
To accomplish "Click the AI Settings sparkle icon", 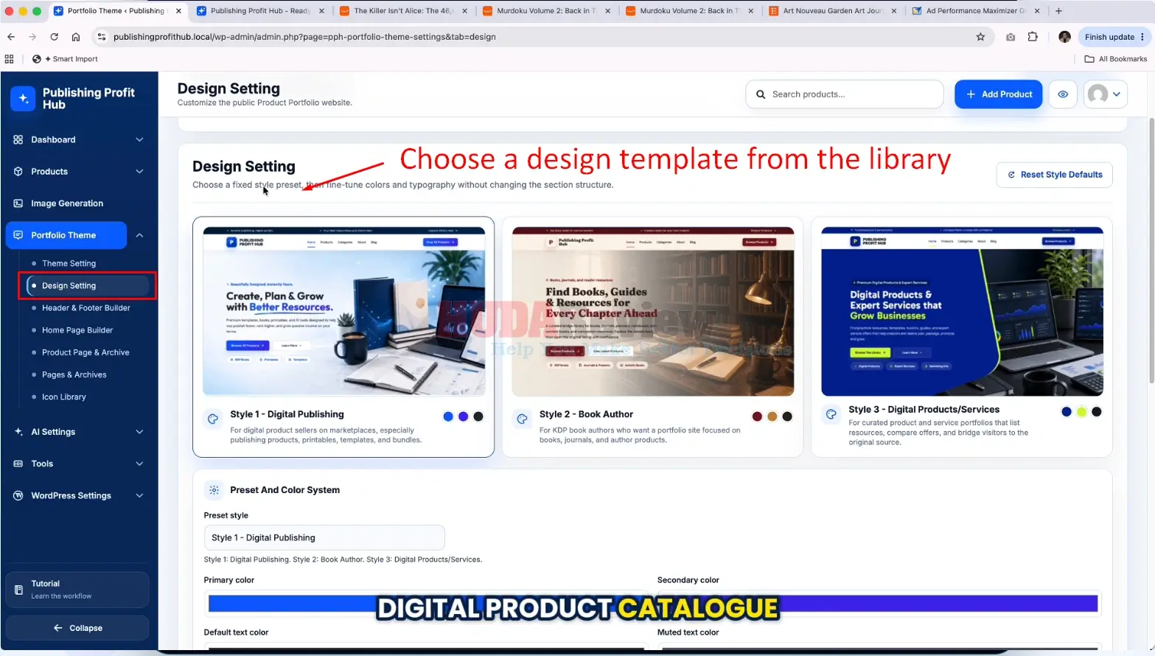I will [x=18, y=432].
